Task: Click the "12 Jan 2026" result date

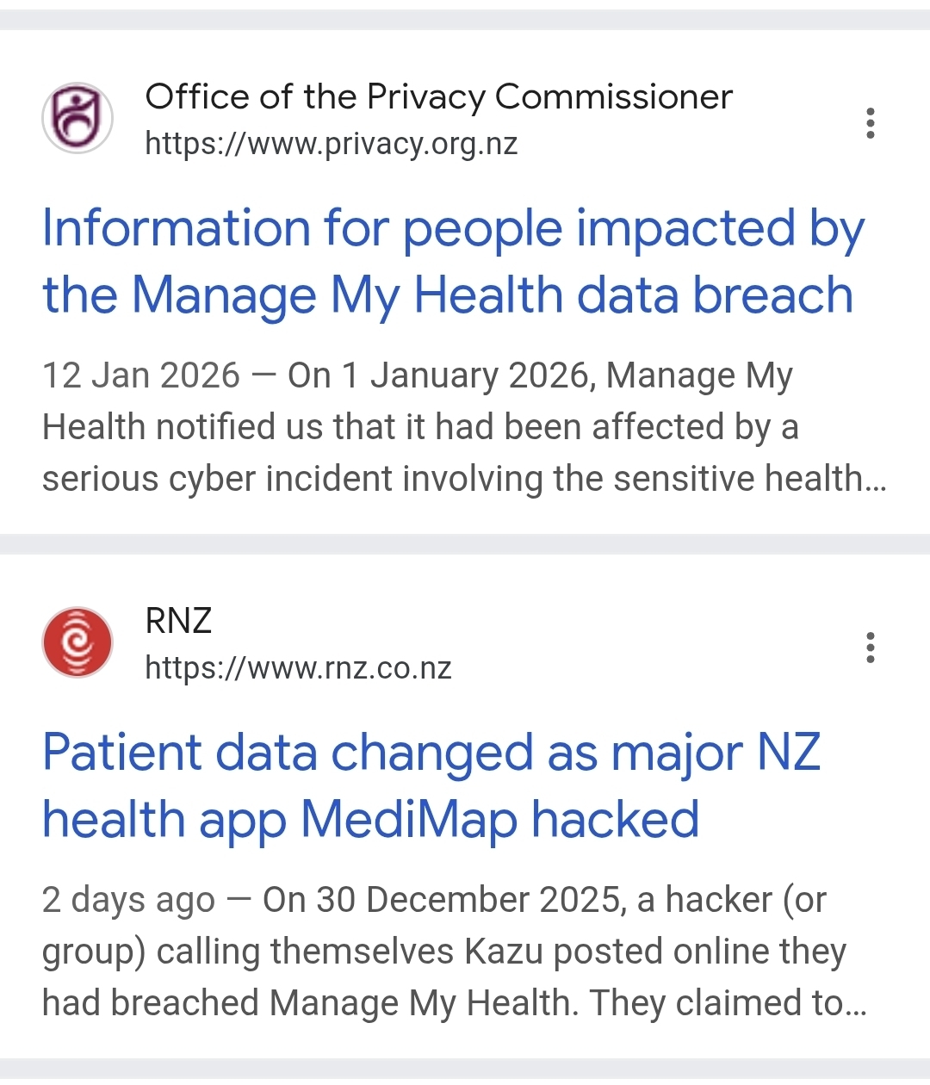Action: 140,376
